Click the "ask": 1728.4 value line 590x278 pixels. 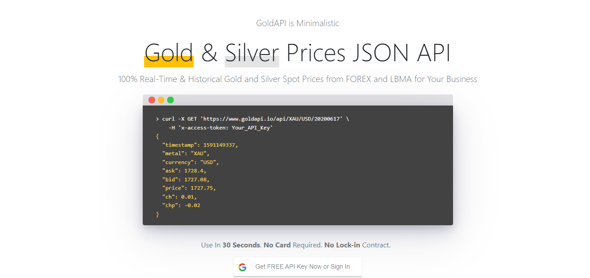click(x=184, y=171)
